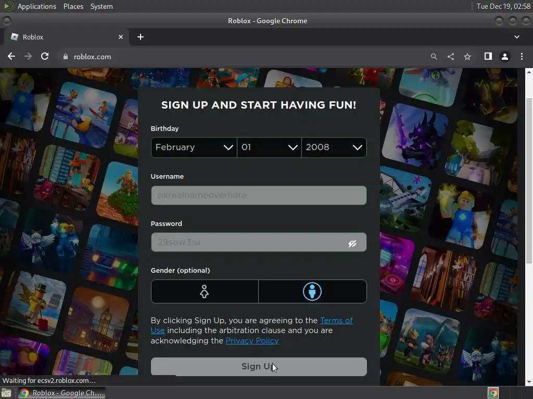Open the tab search chevron
The image size is (533, 399).
(517, 37)
